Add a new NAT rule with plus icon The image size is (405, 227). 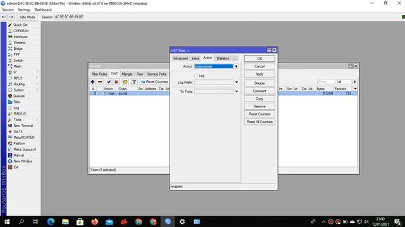click(92, 82)
